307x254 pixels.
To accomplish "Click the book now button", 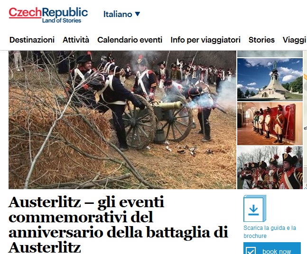I will [x=272, y=248].
